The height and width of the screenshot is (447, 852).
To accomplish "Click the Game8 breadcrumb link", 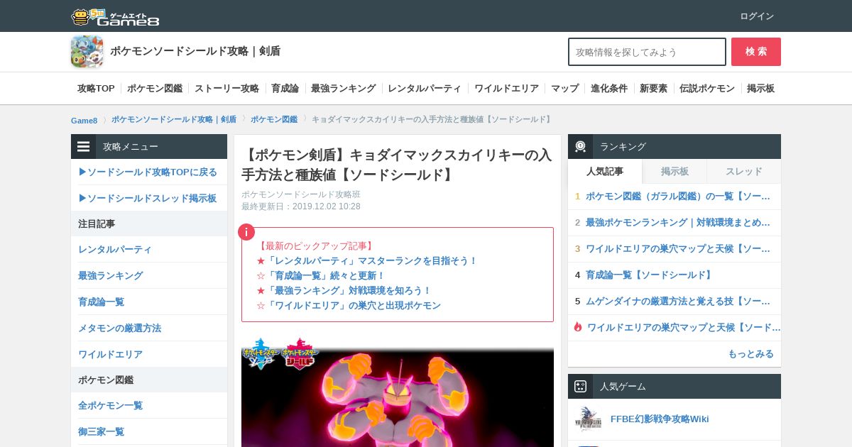I will click(x=84, y=120).
